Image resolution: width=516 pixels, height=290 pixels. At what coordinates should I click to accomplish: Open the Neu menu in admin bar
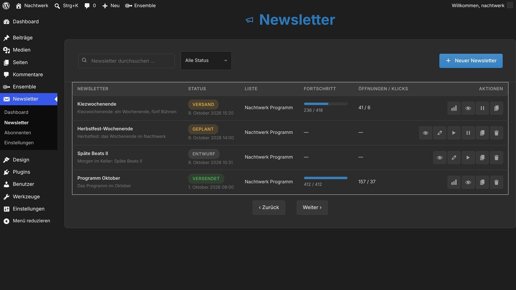pos(111,5)
